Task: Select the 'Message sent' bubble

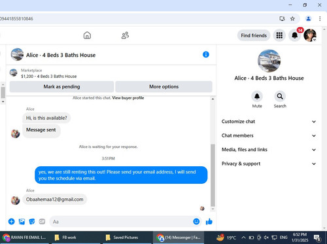Action: pos(41,130)
